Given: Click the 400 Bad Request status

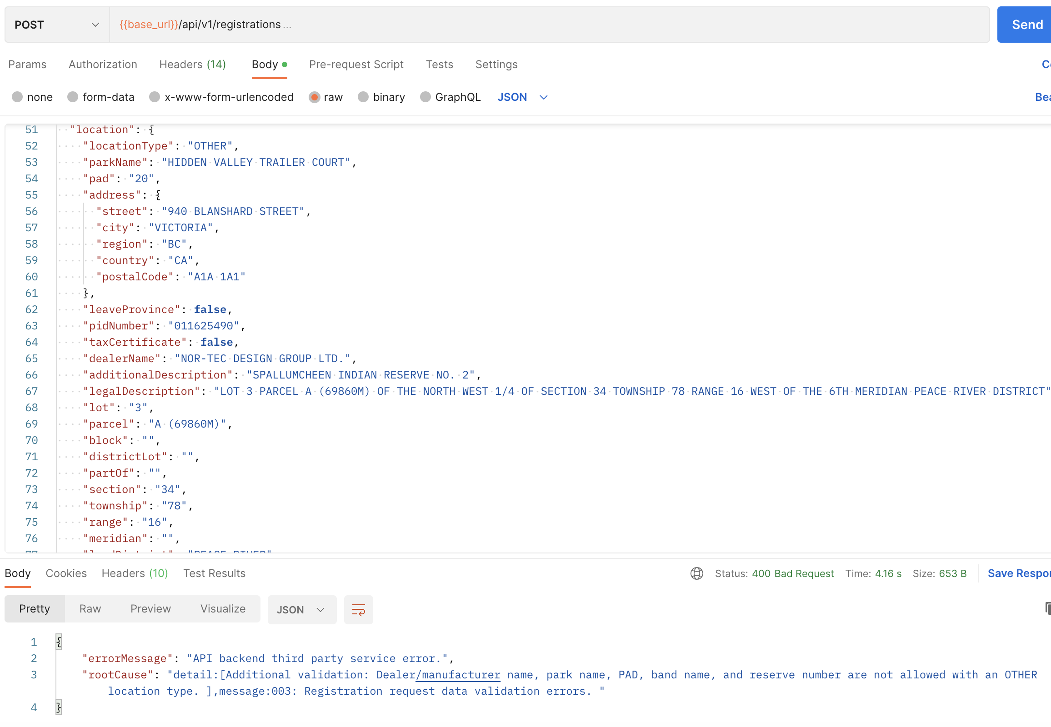Looking at the screenshot, I should (793, 573).
